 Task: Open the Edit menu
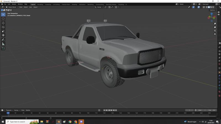click(x=9, y=4)
